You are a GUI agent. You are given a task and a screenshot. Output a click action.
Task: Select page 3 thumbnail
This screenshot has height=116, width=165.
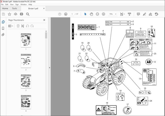pyautogui.click(x=26, y=82)
